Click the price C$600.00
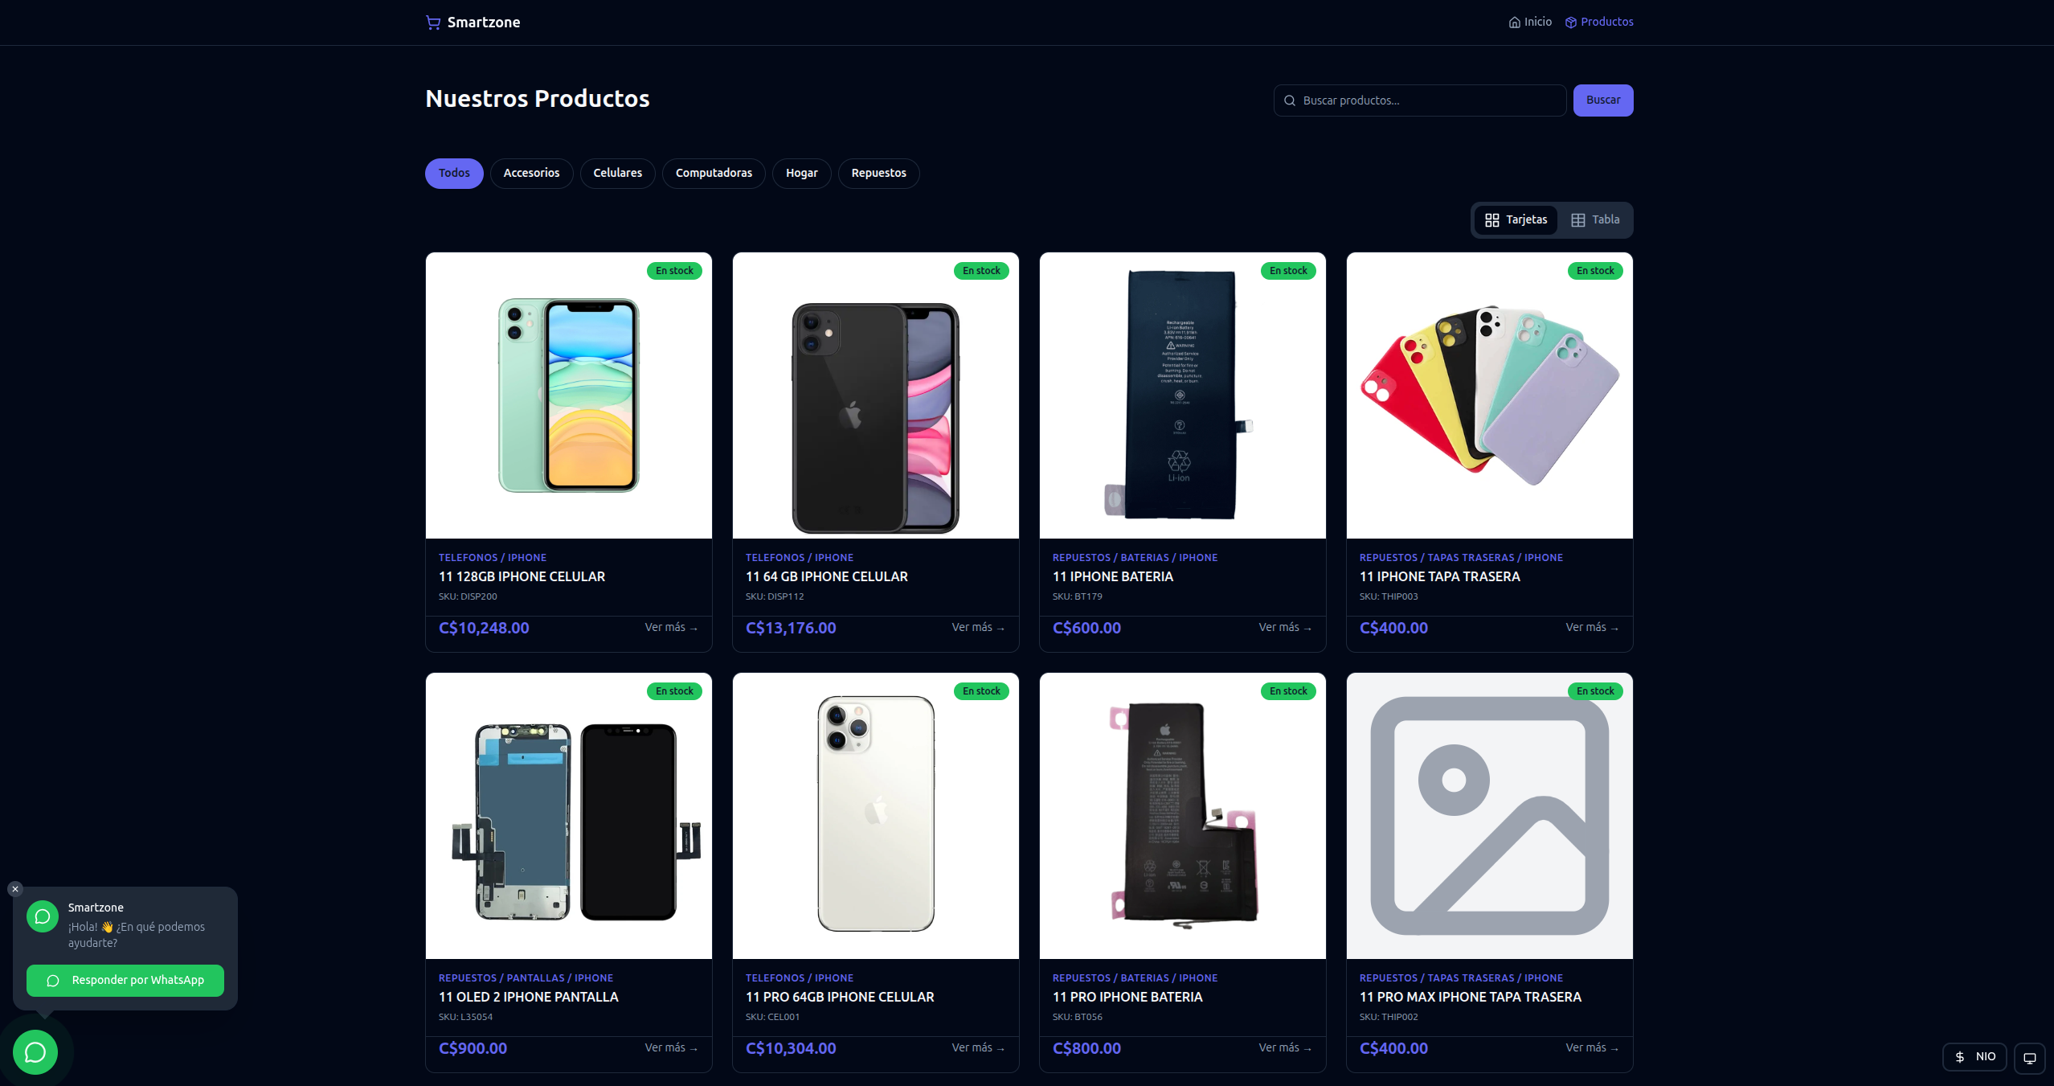2054x1086 pixels. click(x=1086, y=629)
